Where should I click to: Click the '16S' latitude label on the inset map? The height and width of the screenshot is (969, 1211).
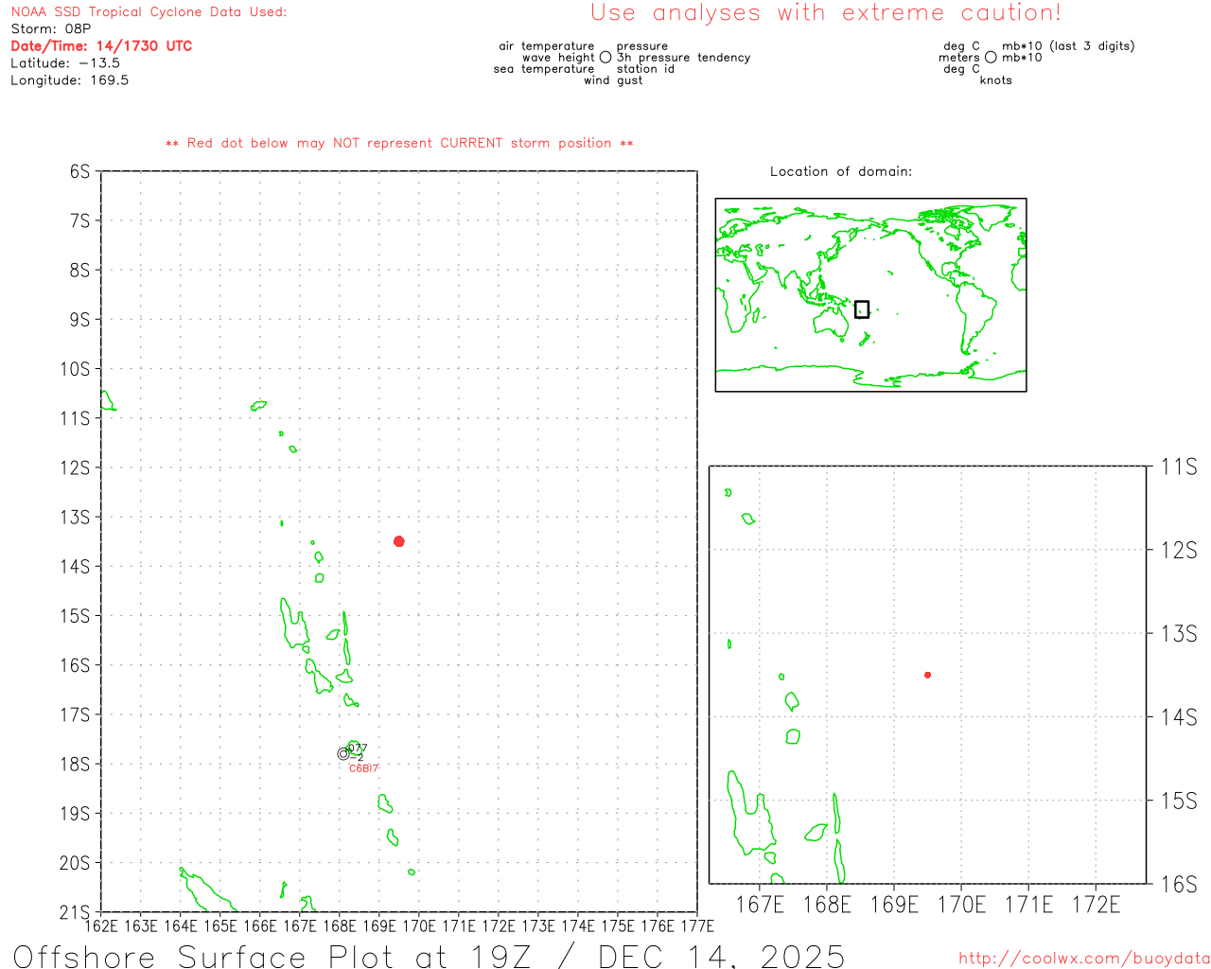(x=1179, y=884)
